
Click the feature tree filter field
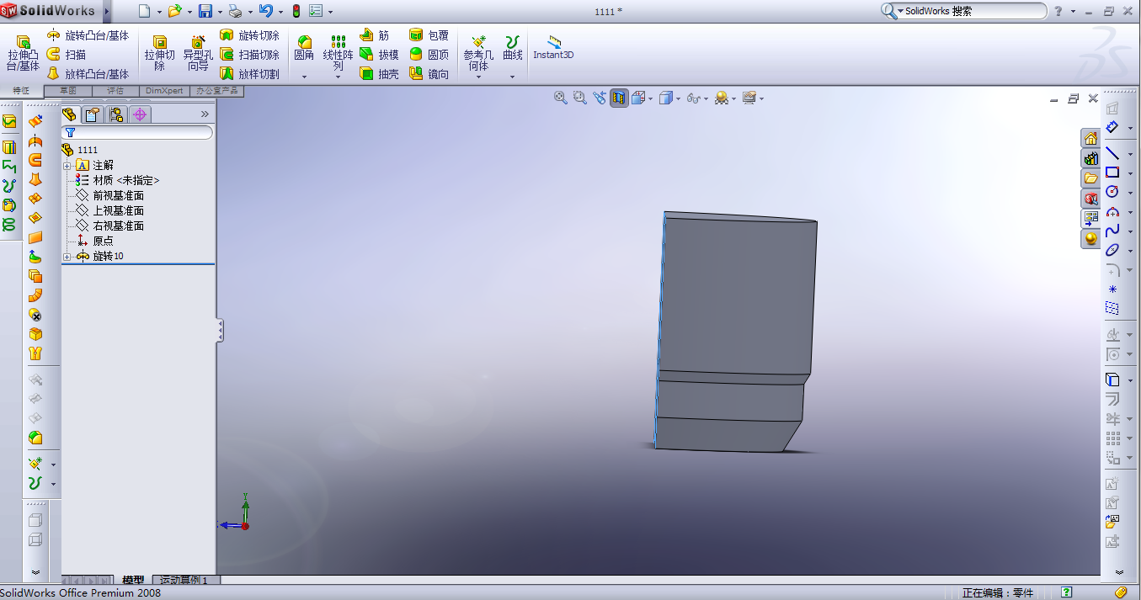pyautogui.click(x=138, y=132)
